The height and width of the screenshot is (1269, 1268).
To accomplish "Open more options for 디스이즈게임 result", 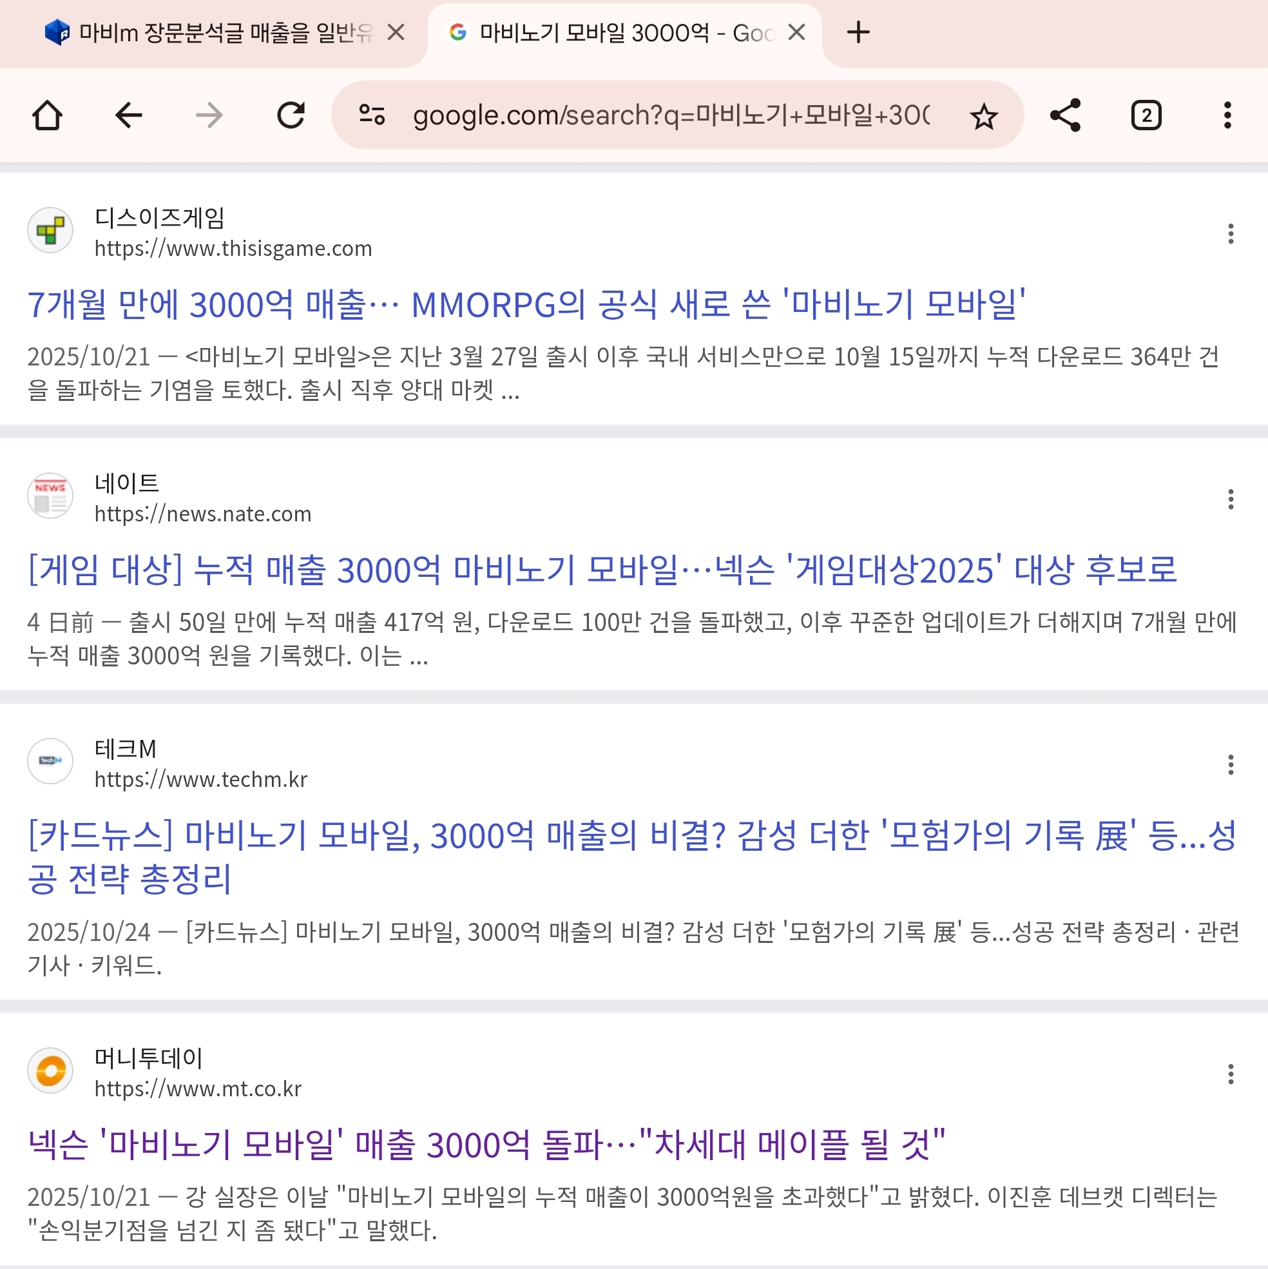I will click(1231, 234).
